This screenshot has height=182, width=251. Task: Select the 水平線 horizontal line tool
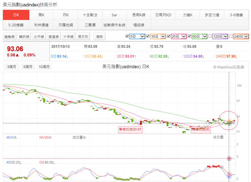pyautogui.click(x=39, y=37)
